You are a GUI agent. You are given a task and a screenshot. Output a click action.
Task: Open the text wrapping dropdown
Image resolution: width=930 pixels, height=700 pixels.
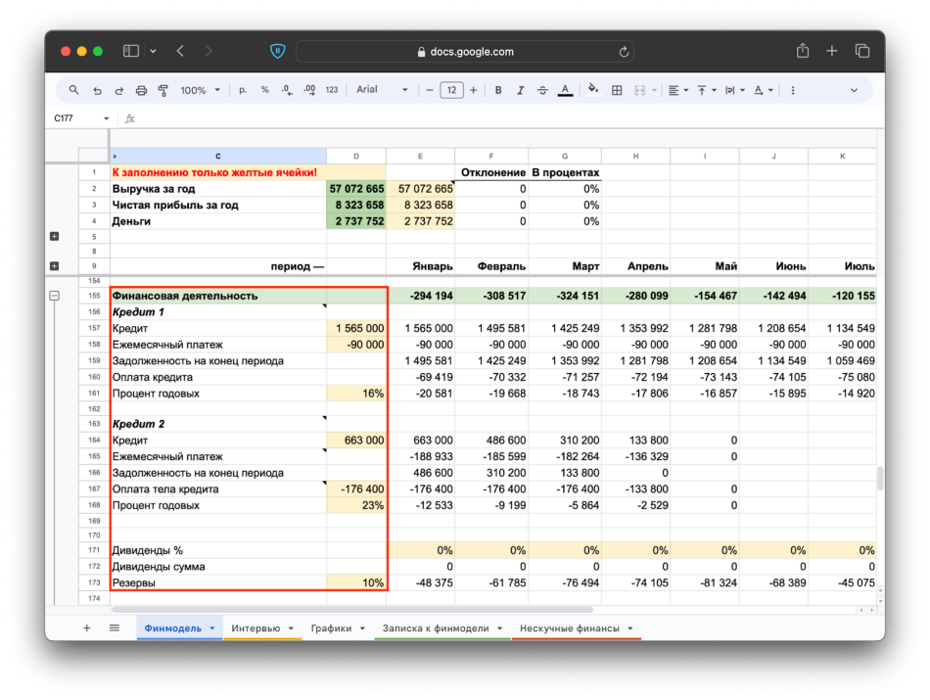pyautogui.click(x=735, y=90)
